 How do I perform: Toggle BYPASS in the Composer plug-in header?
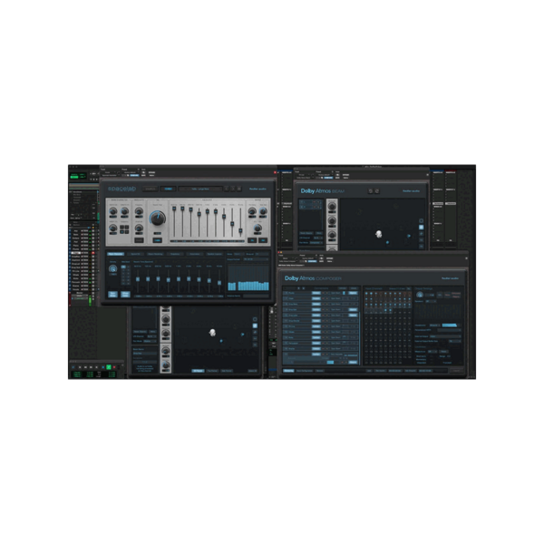click(x=330, y=258)
